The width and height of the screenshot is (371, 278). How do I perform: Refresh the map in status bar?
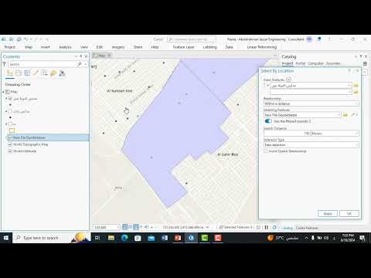[274, 227]
